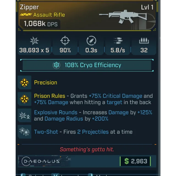Click the magazine size icon above 32

[x=144, y=40]
